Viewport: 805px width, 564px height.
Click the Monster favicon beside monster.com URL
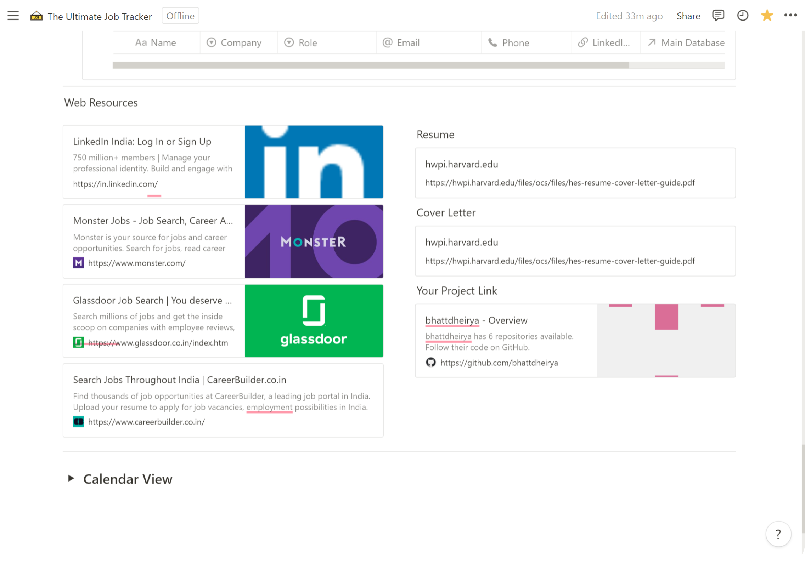click(79, 263)
